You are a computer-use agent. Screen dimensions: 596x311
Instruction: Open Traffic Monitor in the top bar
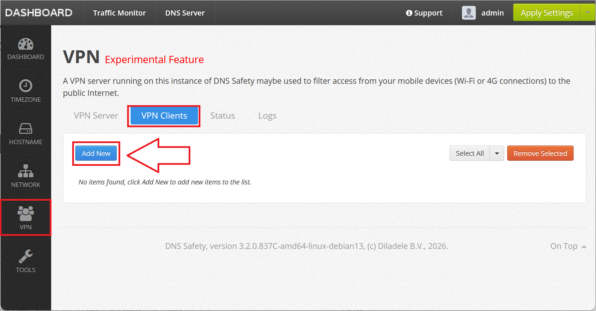119,13
